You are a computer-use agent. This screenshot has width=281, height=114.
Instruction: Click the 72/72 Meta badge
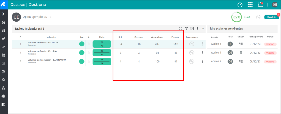102,44
